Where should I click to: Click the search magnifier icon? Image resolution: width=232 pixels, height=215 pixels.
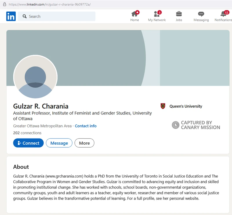point(25,16)
